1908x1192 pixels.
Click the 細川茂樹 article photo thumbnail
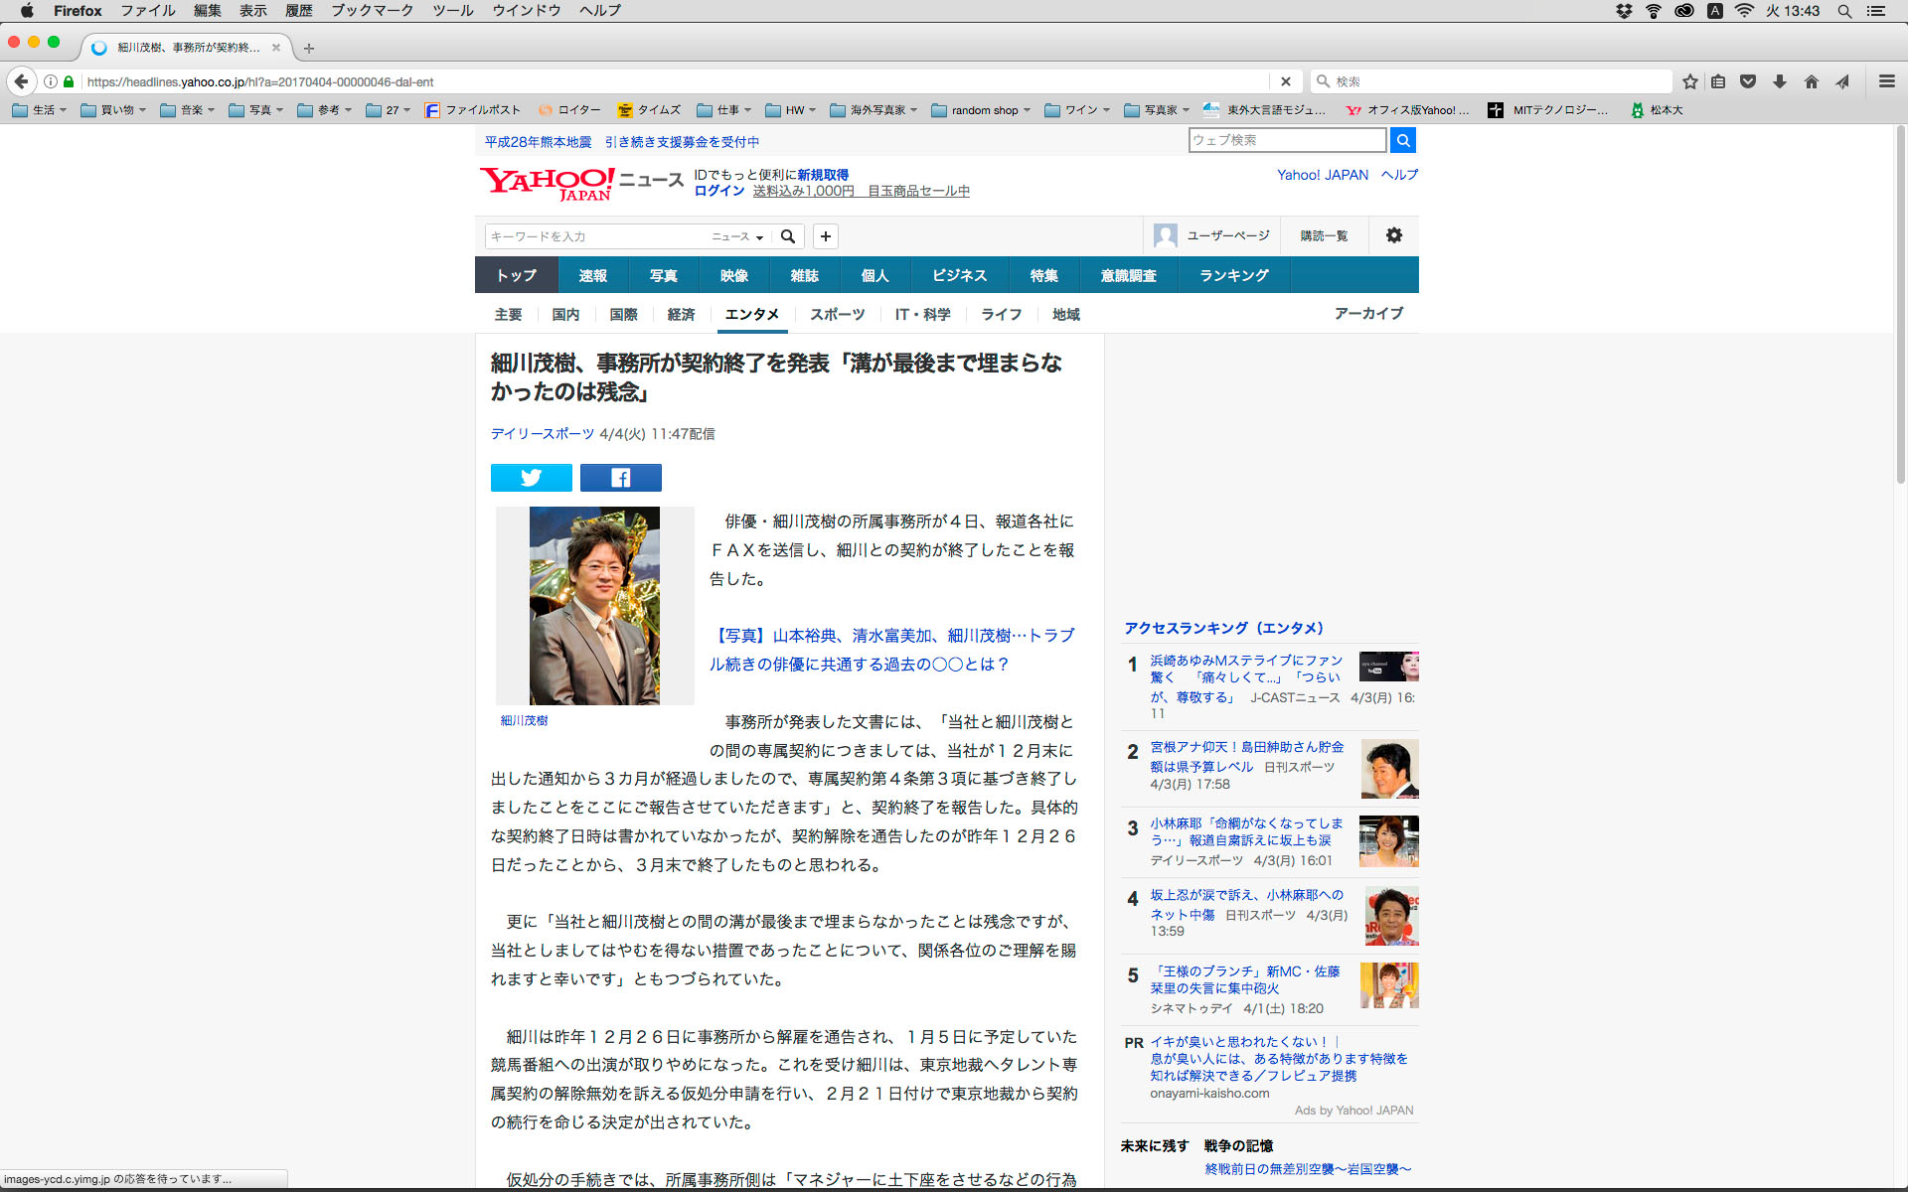point(594,605)
